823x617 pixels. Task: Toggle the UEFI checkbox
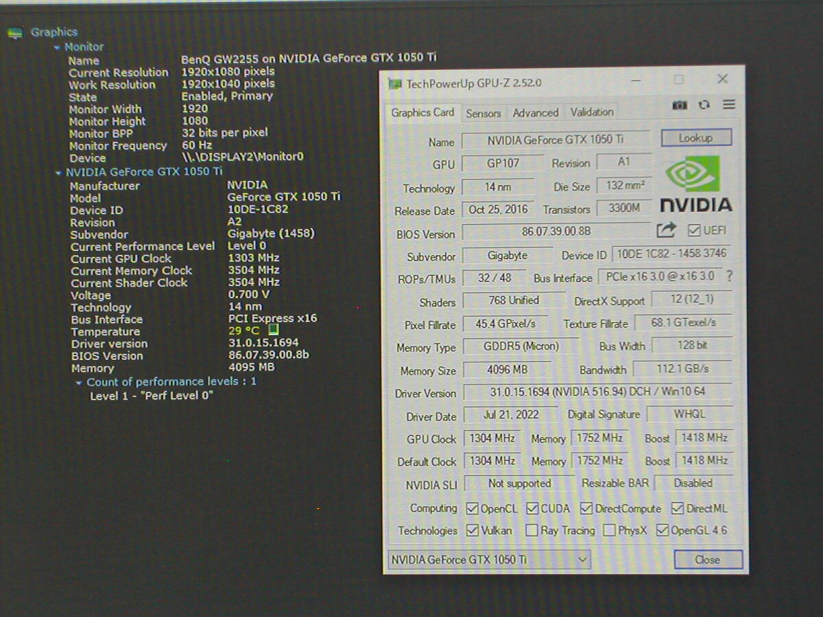coord(693,230)
